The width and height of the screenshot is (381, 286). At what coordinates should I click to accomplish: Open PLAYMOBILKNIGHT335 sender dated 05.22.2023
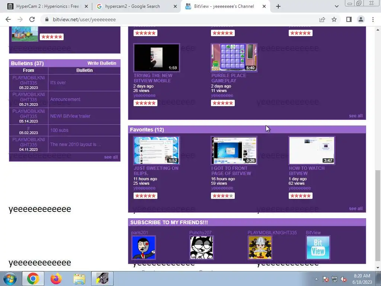[x=28, y=80]
